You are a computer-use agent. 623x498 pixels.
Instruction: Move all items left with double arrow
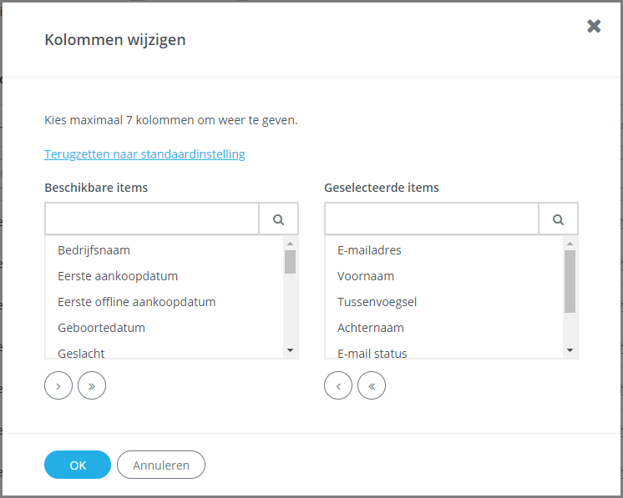372,385
